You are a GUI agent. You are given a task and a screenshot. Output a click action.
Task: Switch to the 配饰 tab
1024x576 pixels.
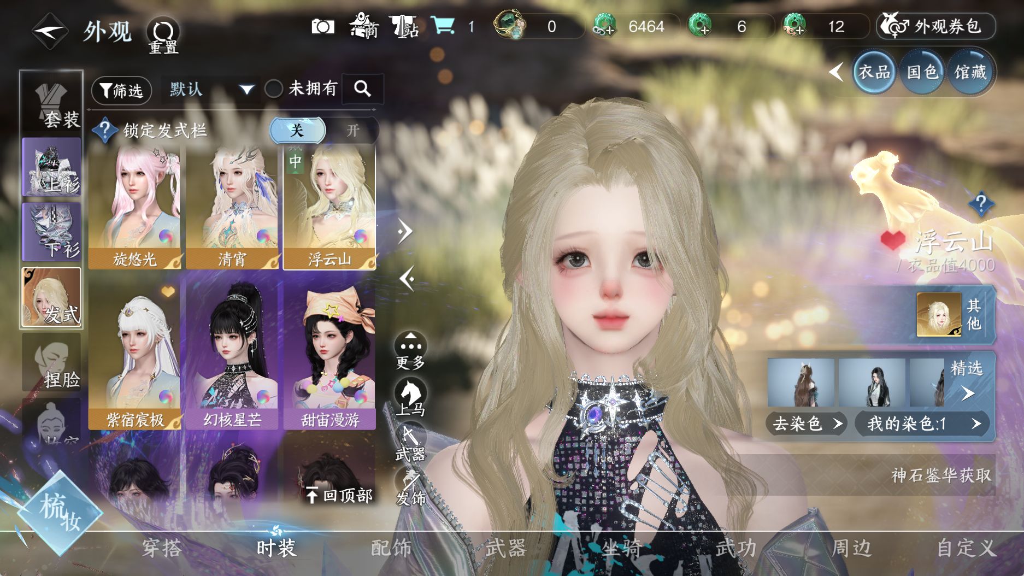pyautogui.click(x=391, y=548)
